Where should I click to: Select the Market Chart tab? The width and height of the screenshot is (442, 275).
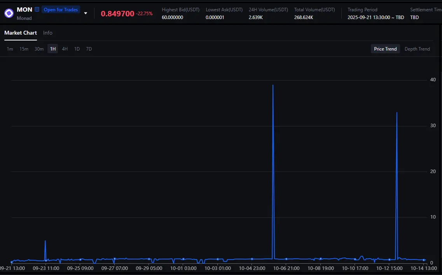[x=21, y=33]
